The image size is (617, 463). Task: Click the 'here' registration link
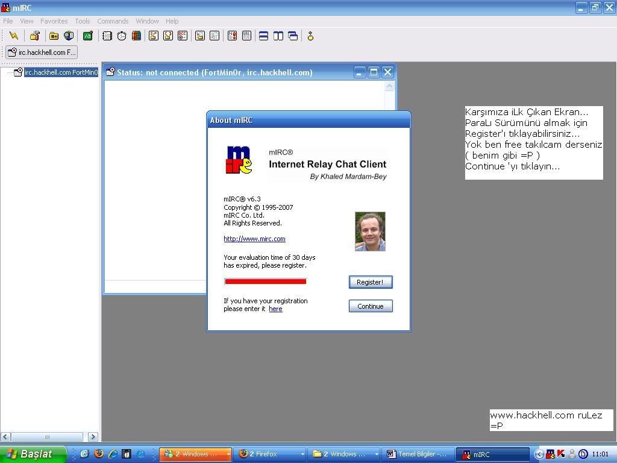275,309
